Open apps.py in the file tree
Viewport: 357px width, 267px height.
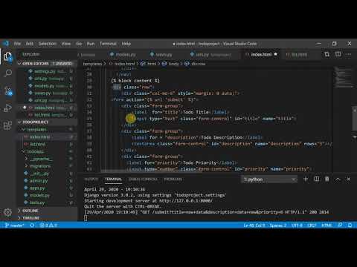(47, 188)
